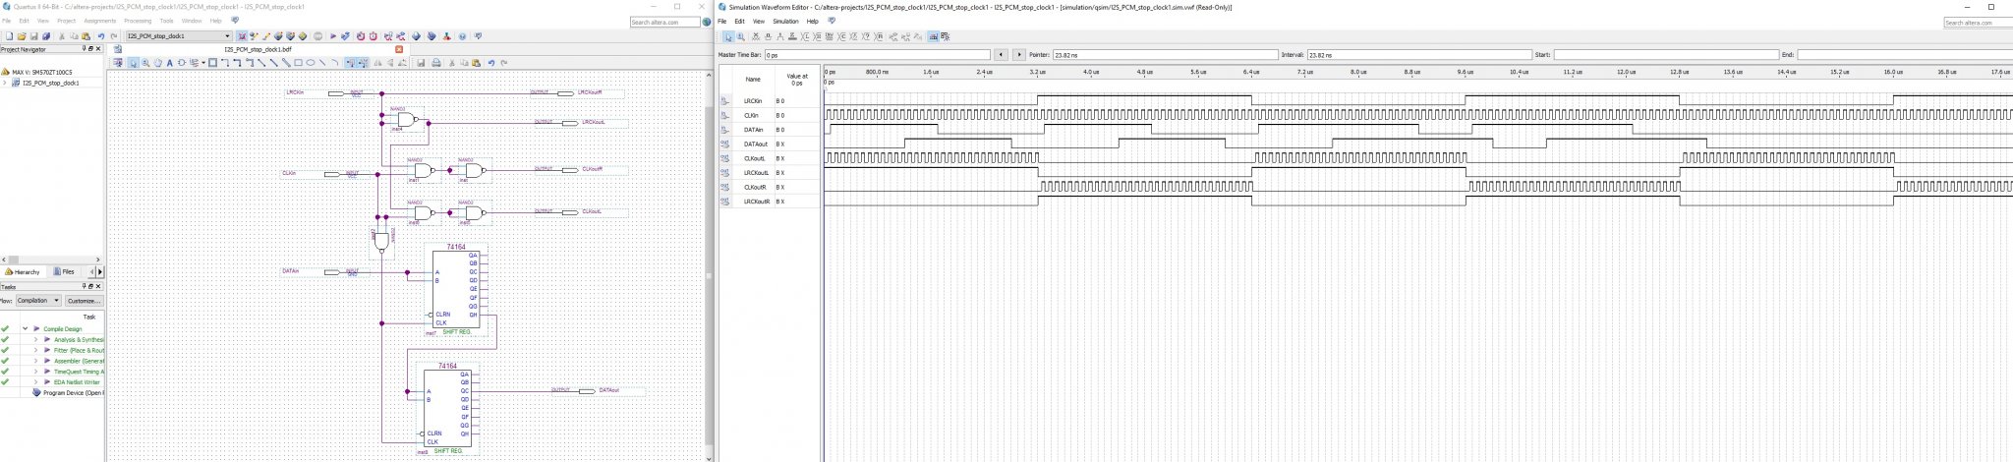Viewport: 2013px width, 462px height.
Task: Open Quartus Processing menu
Action: coord(138,21)
